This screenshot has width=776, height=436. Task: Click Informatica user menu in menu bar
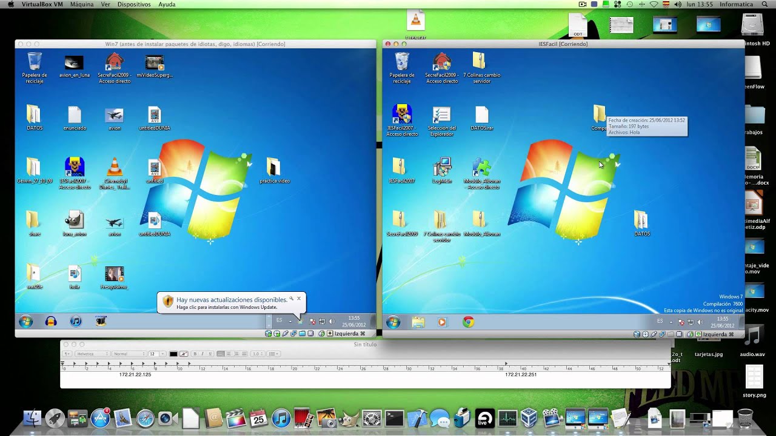pos(736,4)
